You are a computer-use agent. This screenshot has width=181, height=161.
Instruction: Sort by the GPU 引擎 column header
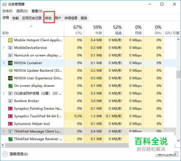pos(172,31)
